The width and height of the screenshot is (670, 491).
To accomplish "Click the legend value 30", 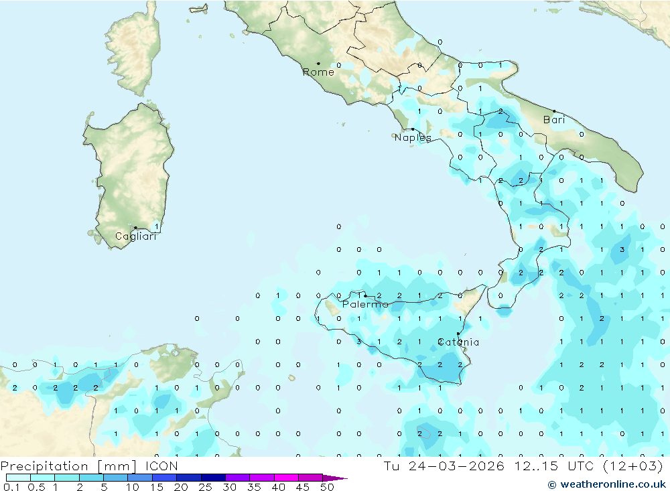I will click(x=230, y=487).
